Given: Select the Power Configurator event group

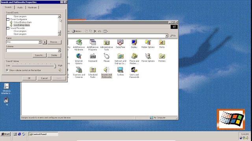Looking at the screenshot, I should click(19, 19).
